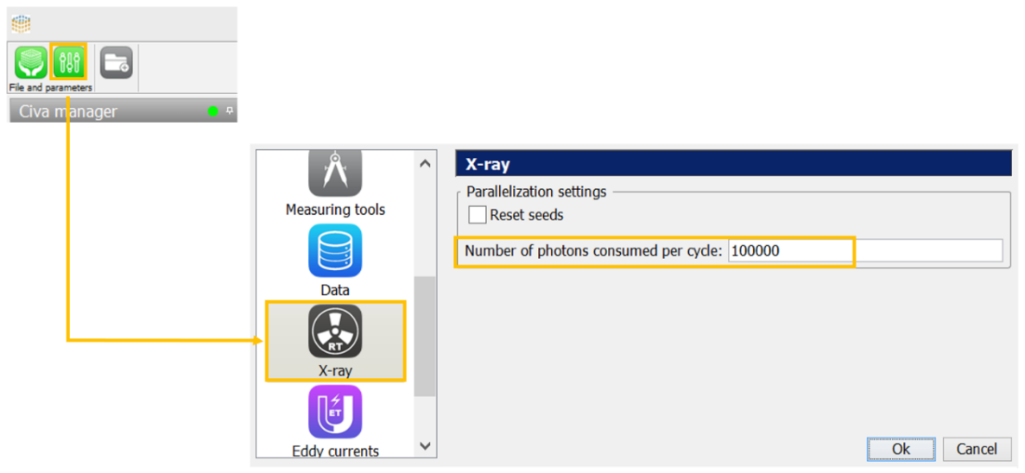Viewport: 1025px width, 473px height.
Task: Click the Civa manager panel title
Action: (68, 111)
